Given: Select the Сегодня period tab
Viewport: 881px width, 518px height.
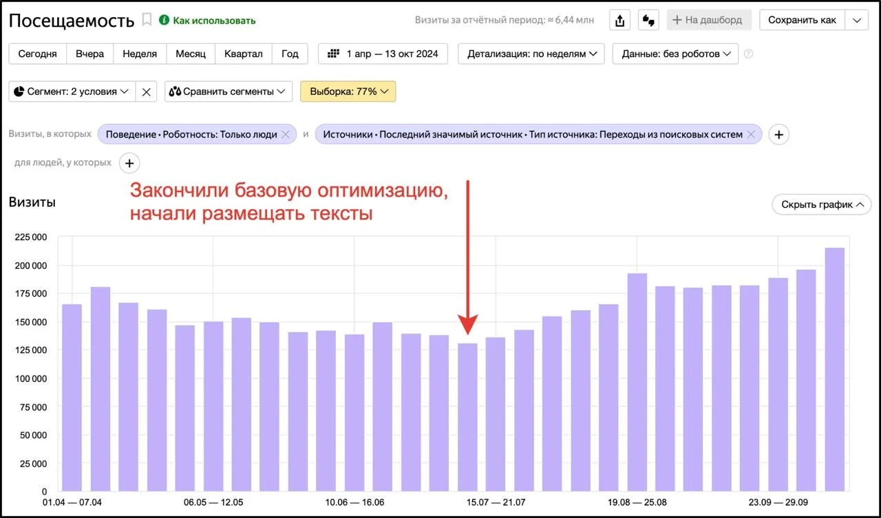Looking at the screenshot, I should (37, 54).
